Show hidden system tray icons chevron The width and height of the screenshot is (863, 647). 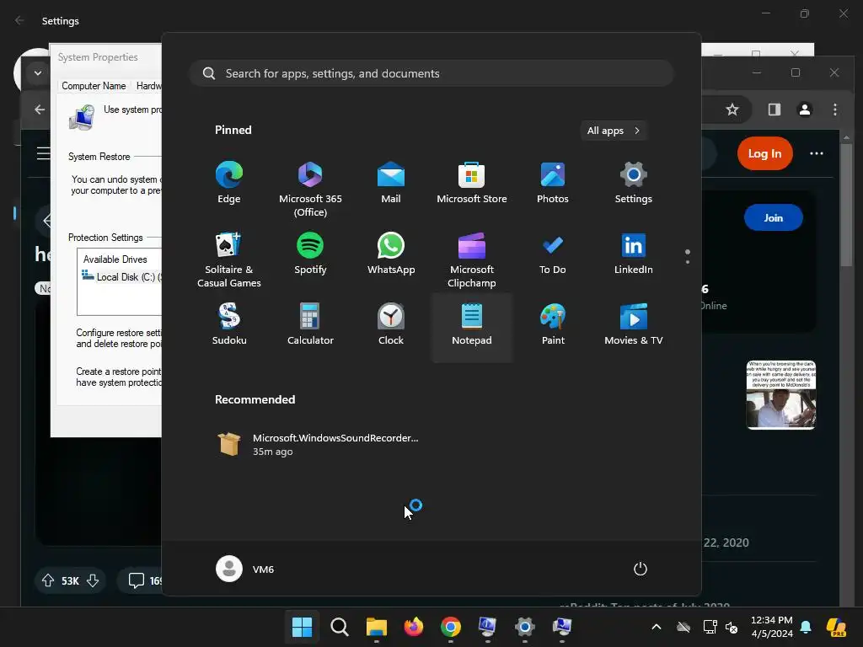656,627
